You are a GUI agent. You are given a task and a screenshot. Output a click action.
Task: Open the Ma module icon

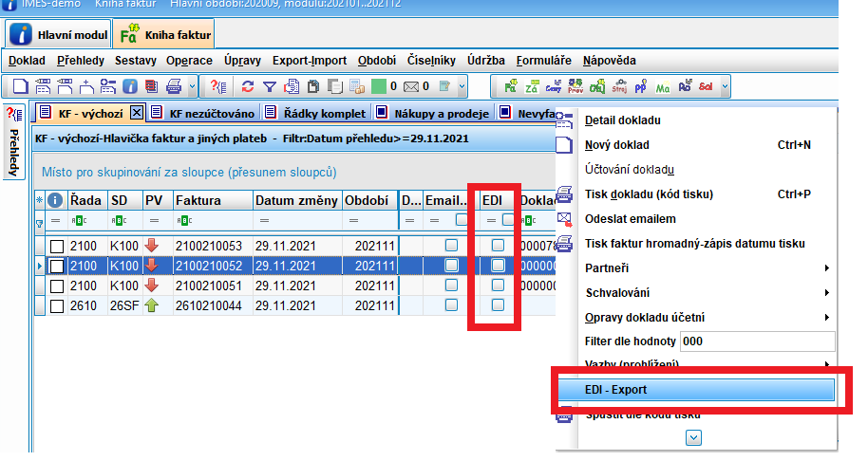pyautogui.click(x=663, y=86)
